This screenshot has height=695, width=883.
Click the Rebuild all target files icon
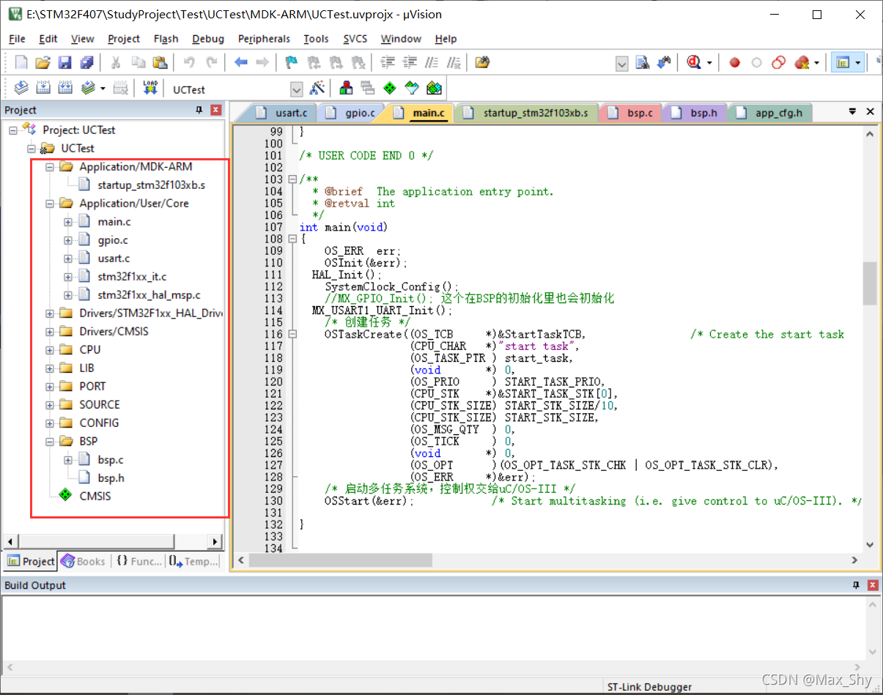[65, 89]
